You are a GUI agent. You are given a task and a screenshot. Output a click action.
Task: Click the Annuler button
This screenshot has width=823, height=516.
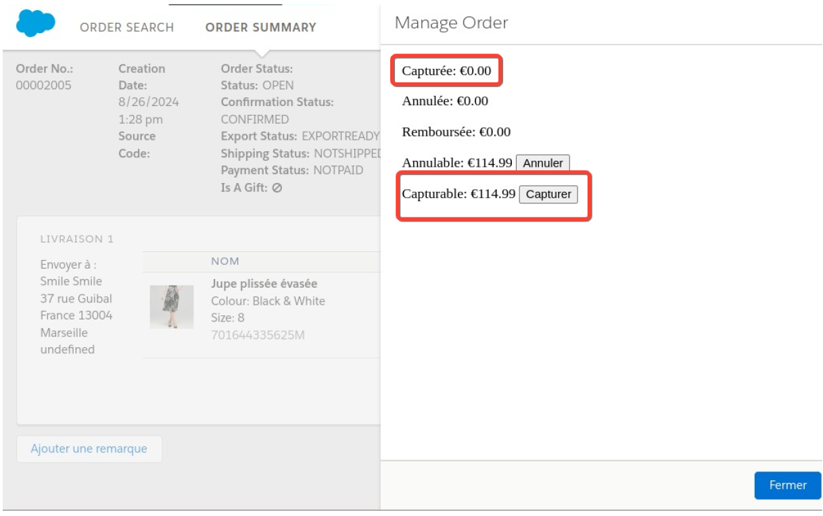pos(543,163)
